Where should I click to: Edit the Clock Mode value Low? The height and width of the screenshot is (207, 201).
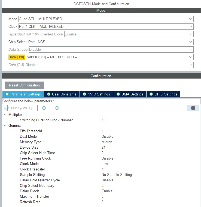(105, 164)
